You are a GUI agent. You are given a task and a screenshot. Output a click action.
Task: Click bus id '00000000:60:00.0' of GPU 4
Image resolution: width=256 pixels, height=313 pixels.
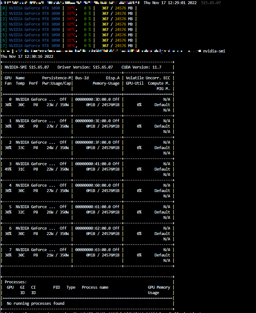click(x=93, y=185)
